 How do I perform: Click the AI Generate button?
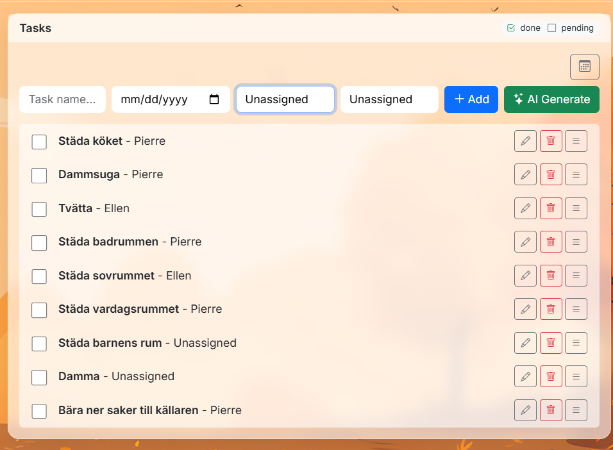pyautogui.click(x=551, y=99)
